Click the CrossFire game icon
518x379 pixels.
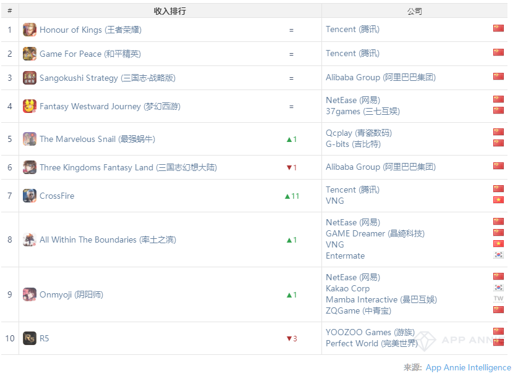[30, 196]
